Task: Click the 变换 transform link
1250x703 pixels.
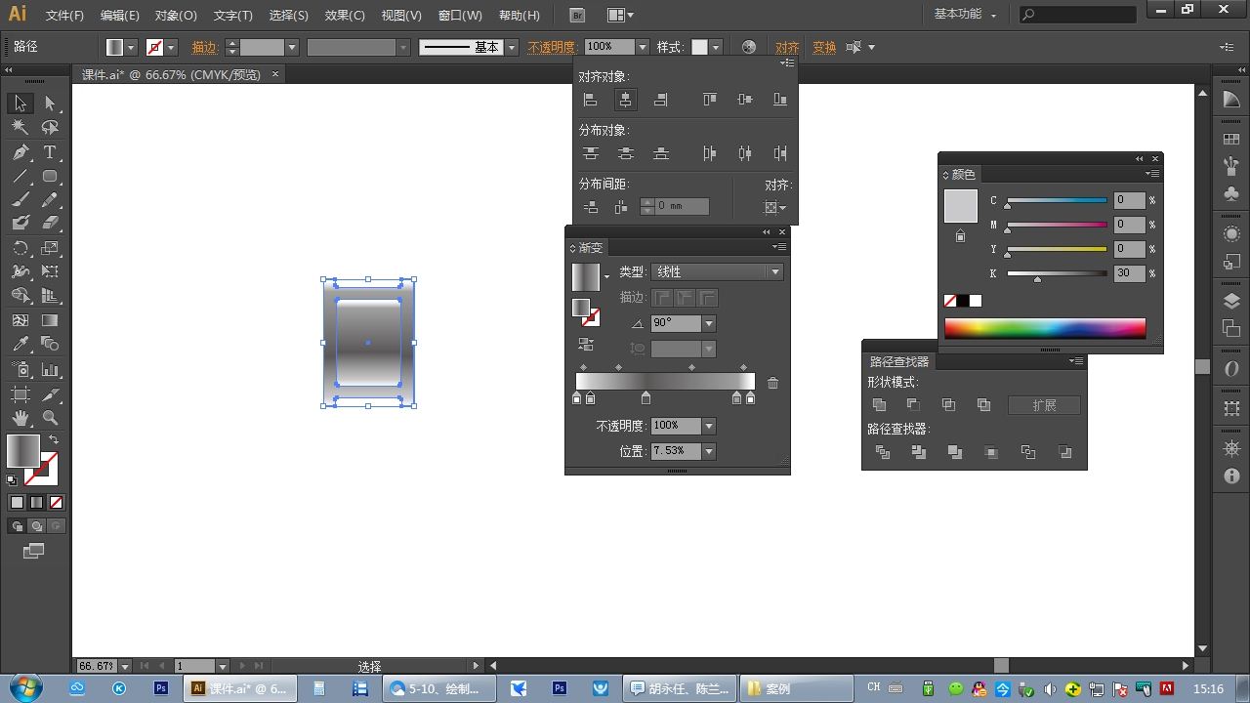Action: click(824, 47)
